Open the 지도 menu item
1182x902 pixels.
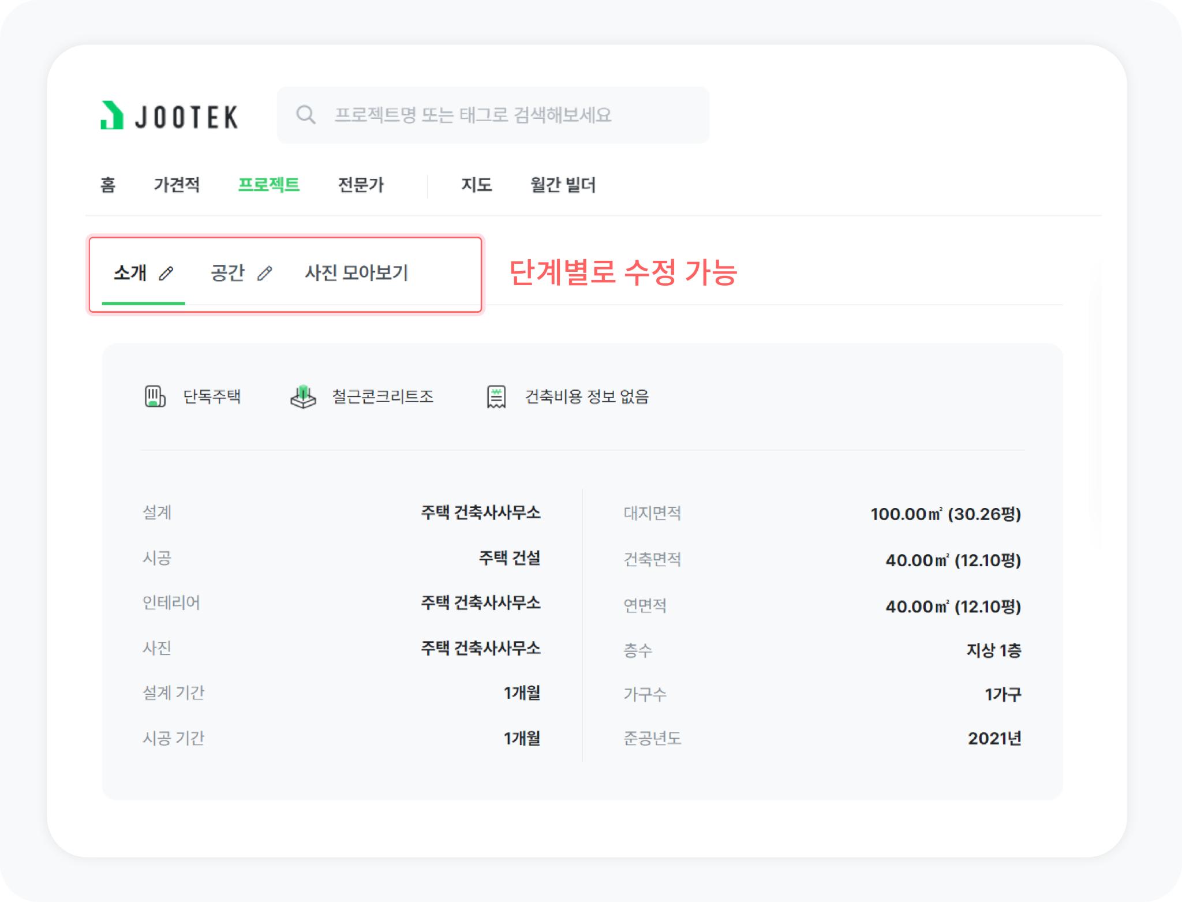point(477,185)
